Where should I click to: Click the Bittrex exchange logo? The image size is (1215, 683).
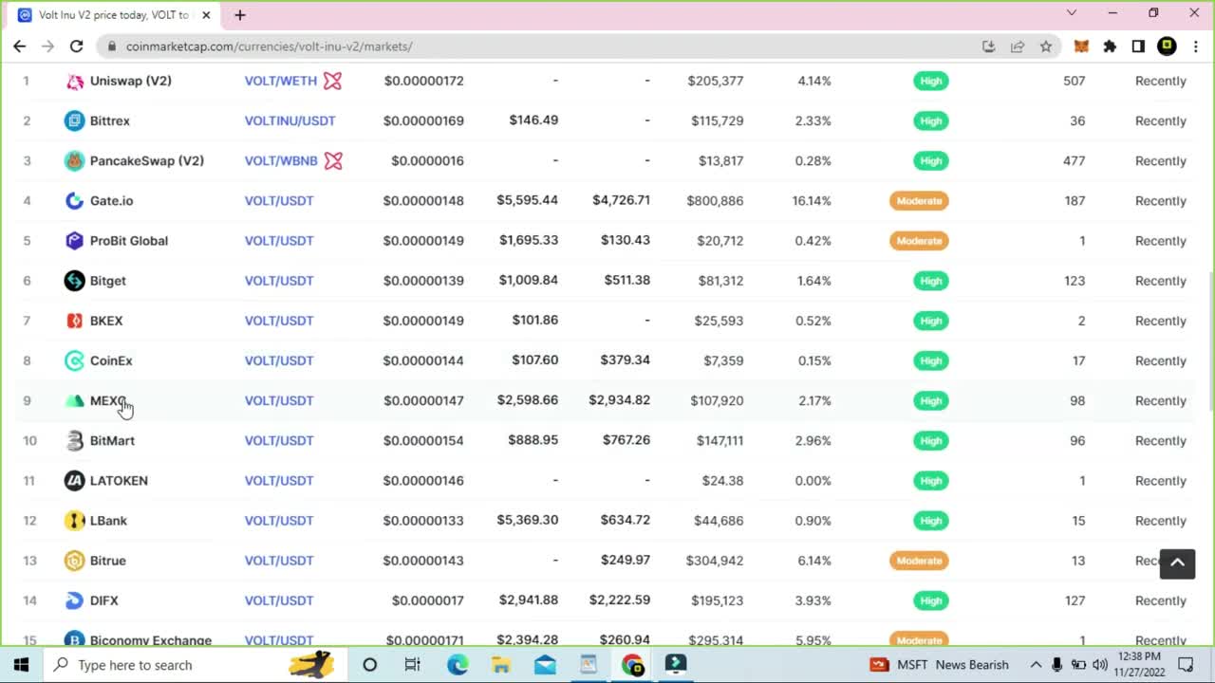click(x=74, y=120)
